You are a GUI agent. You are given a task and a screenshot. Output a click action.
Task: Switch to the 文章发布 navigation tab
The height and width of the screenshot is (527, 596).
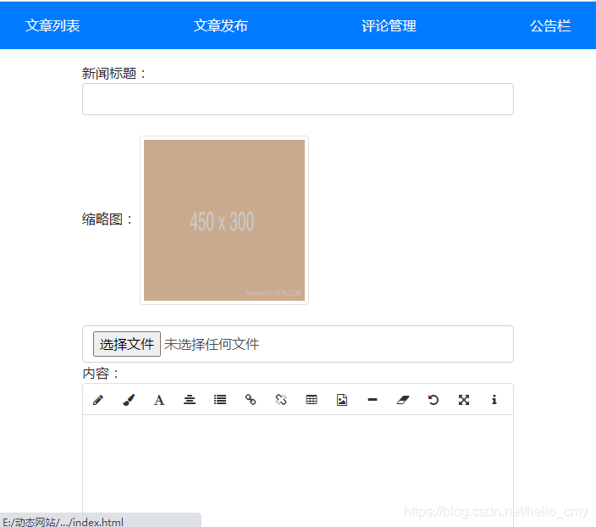tap(221, 26)
